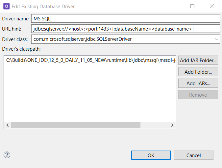Click the URL hint text field
This screenshot has height=168, width=222.
125,29
